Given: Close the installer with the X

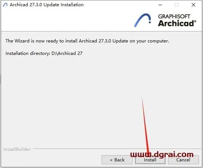Looking at the screenshot, I should (194, 5).
